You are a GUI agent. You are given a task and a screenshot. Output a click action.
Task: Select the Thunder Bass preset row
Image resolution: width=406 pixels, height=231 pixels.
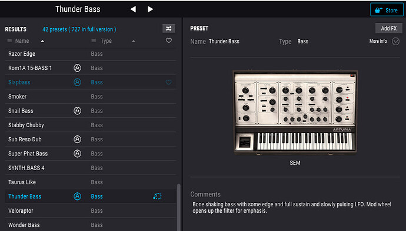tap(91, 196)
